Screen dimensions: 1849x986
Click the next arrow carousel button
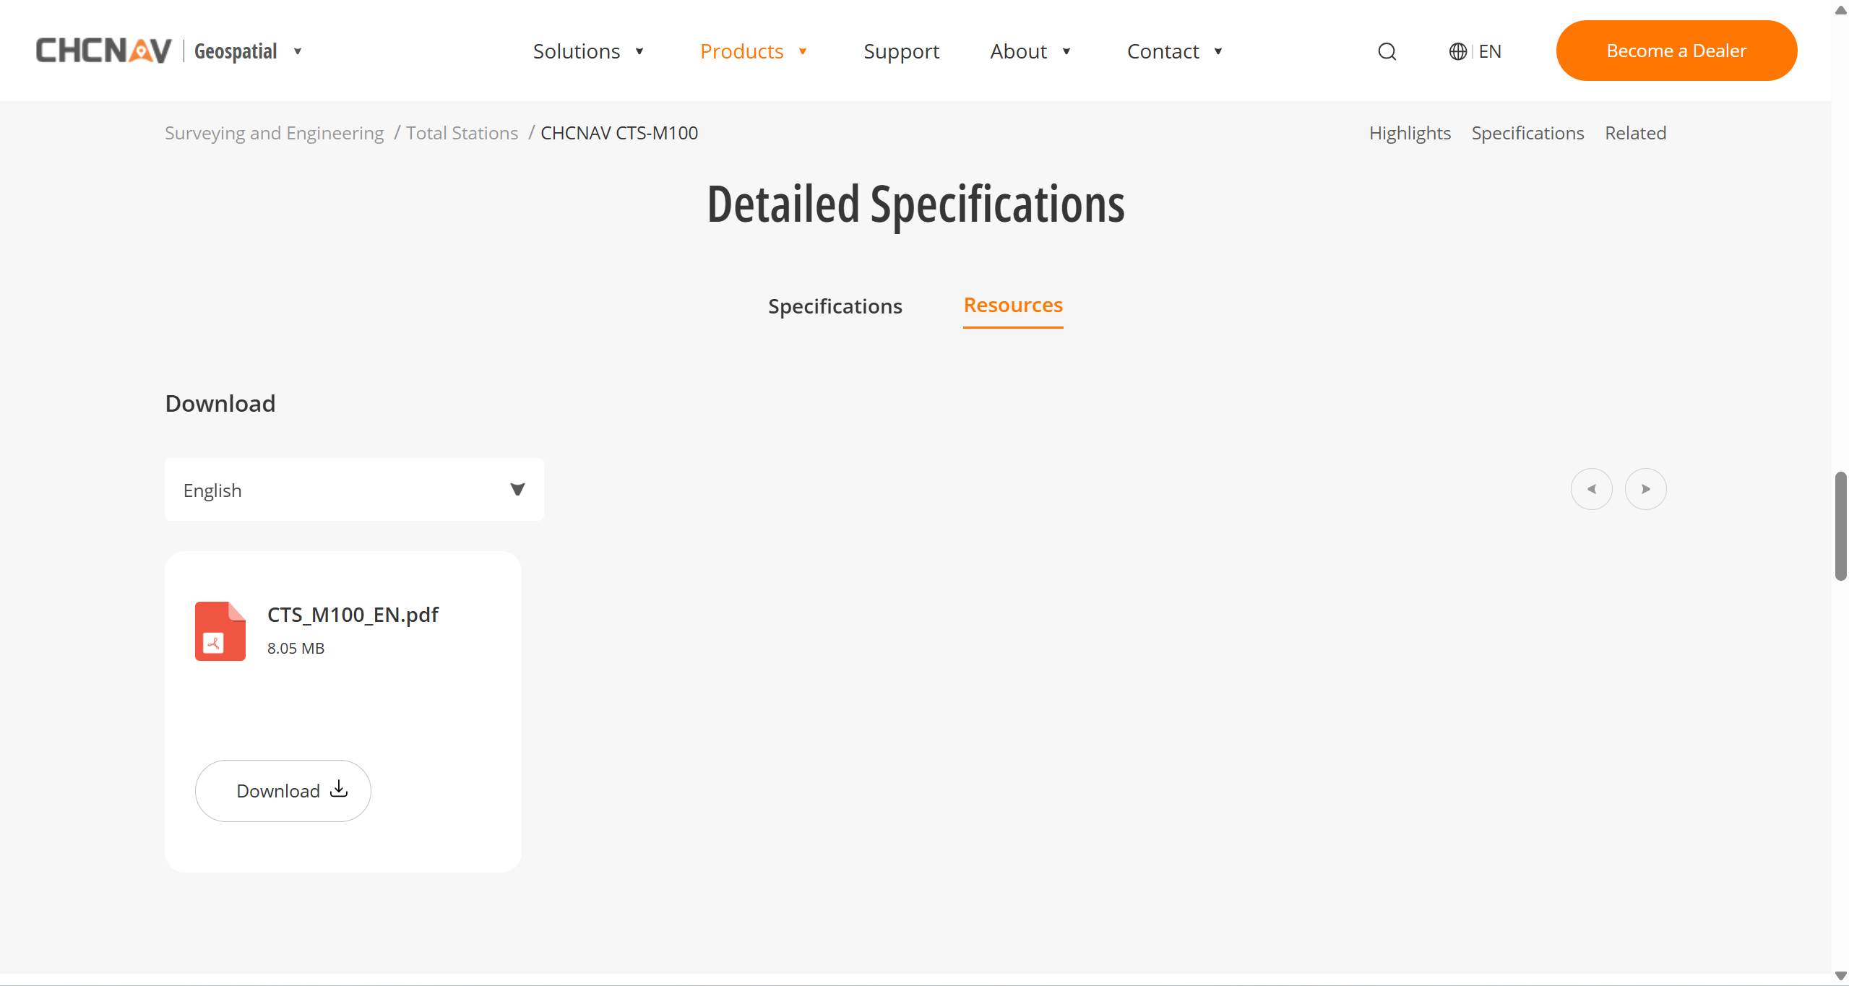(1645, 489)
